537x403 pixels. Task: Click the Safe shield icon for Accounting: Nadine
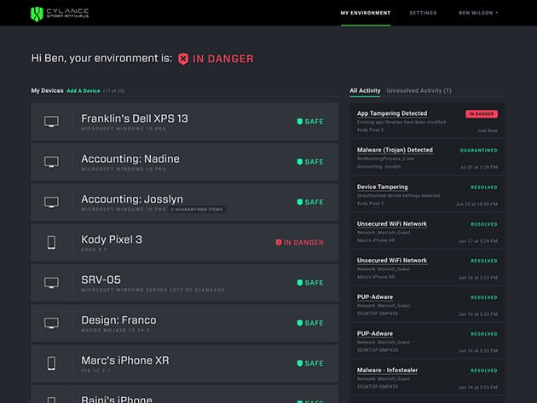pos(299,162)
